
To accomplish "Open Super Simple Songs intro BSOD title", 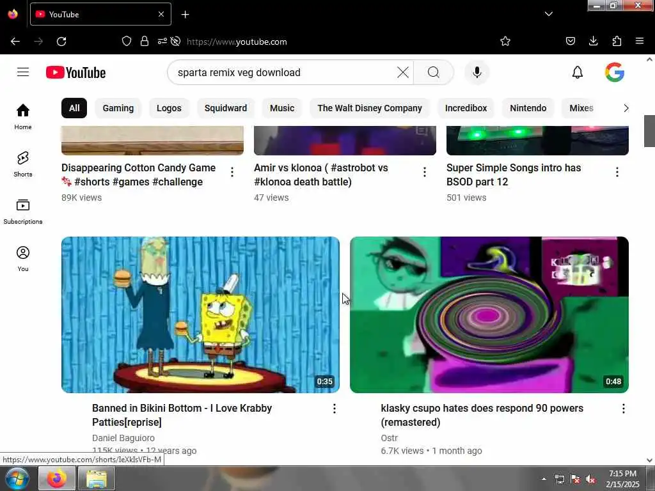I will coord(514,175).
